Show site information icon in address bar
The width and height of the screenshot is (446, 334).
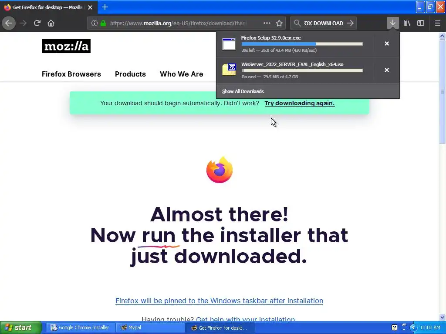click(95, 23)
